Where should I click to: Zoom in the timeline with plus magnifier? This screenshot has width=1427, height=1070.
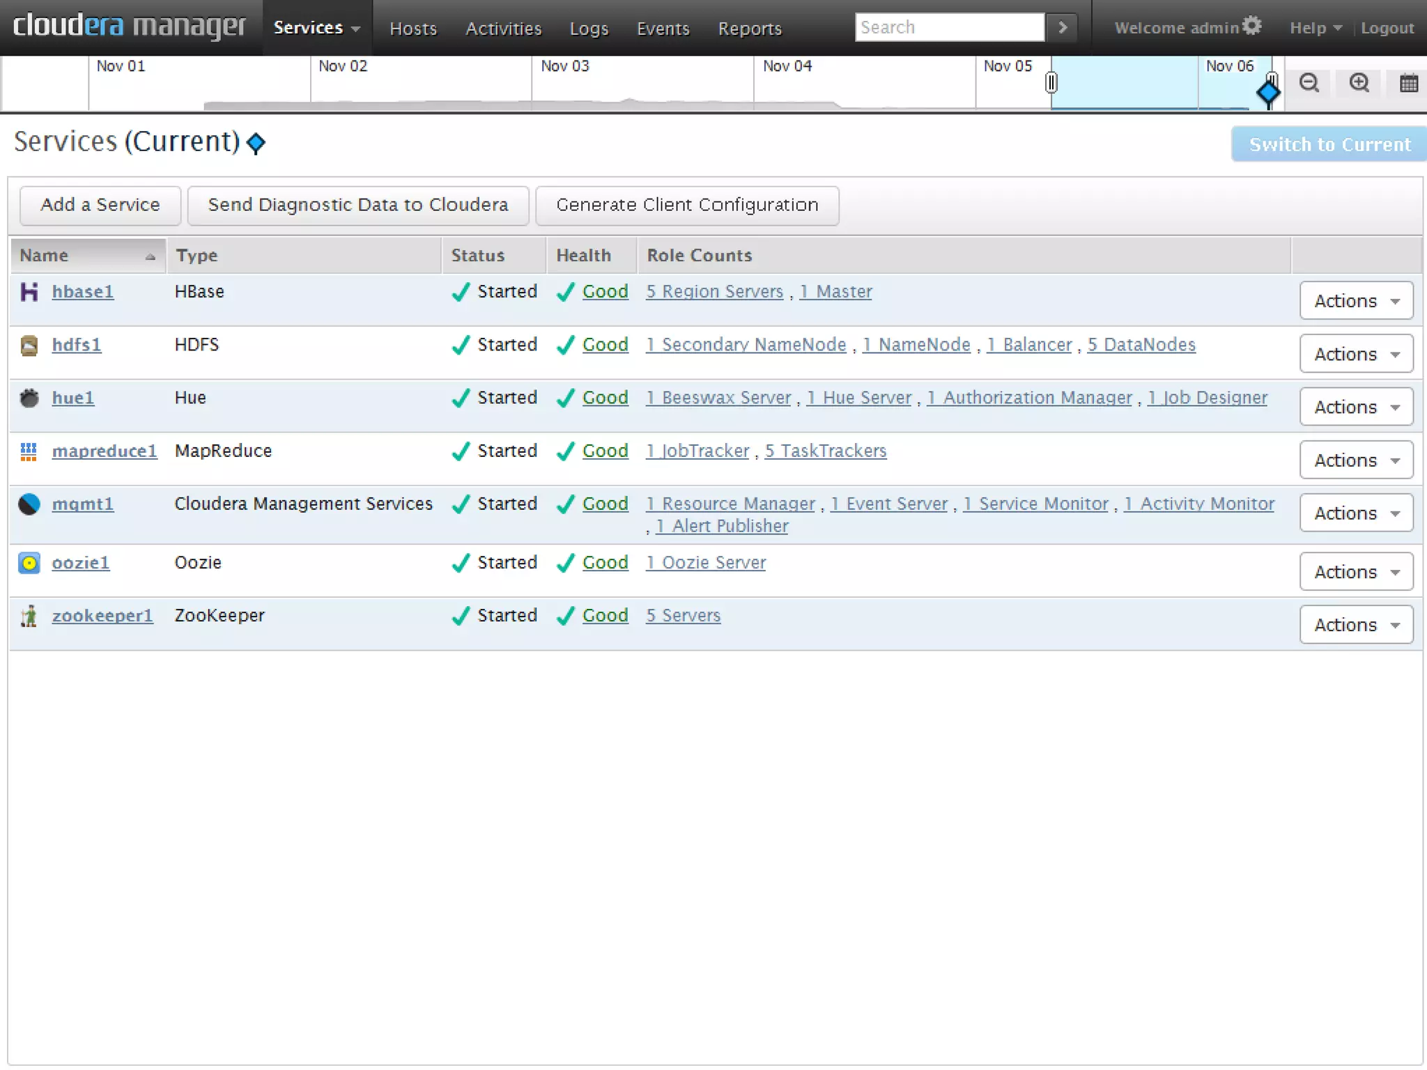click(1359, 83)
